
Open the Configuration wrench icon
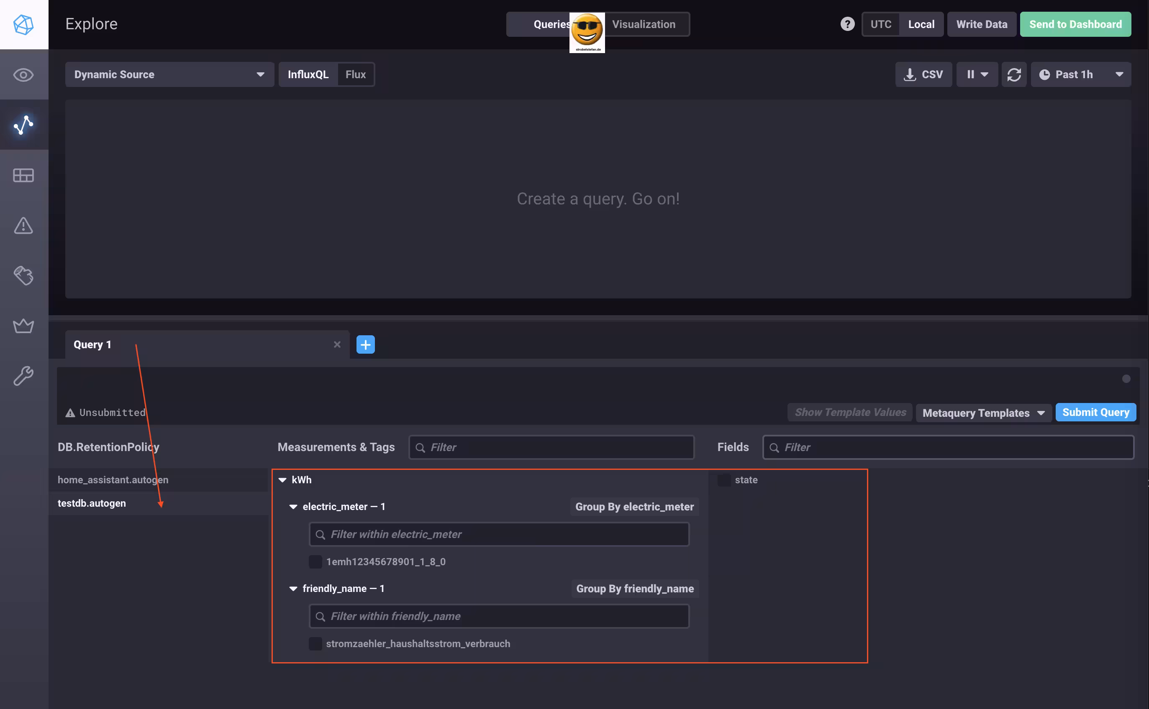coord(23,375)
